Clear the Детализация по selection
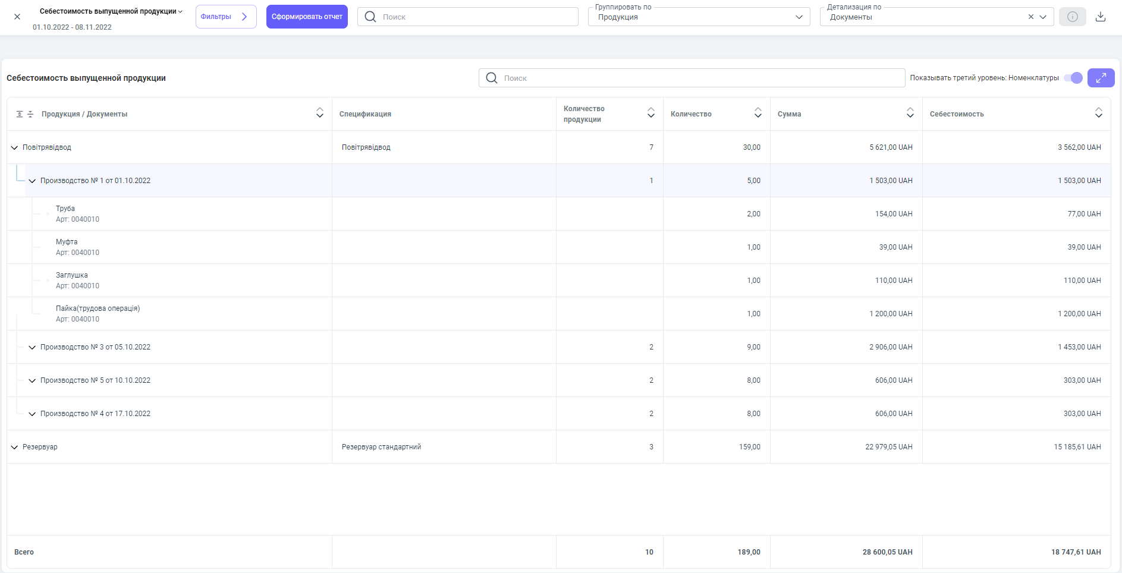The width and height of the screenshot is (1122, 573). pyautogui.click(x=1030, y=17)
